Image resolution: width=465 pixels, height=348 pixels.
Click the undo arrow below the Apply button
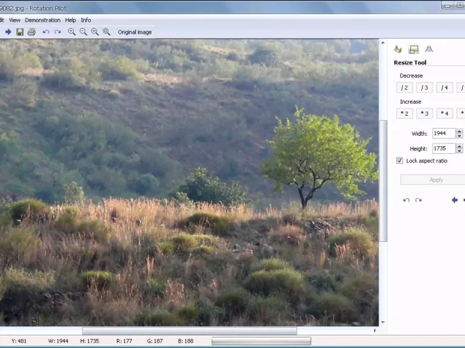pos(406,200)
